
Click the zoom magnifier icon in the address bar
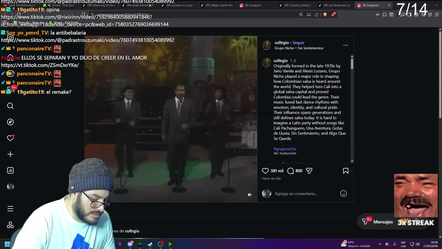(301, 15)
